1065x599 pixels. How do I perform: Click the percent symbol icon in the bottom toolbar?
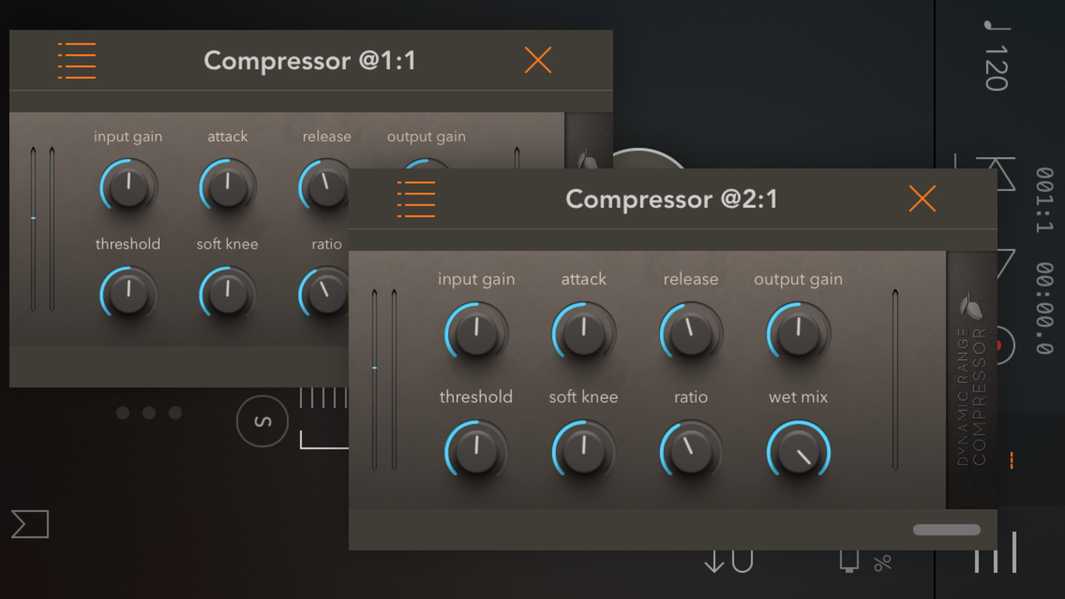[x=882, y=563]
